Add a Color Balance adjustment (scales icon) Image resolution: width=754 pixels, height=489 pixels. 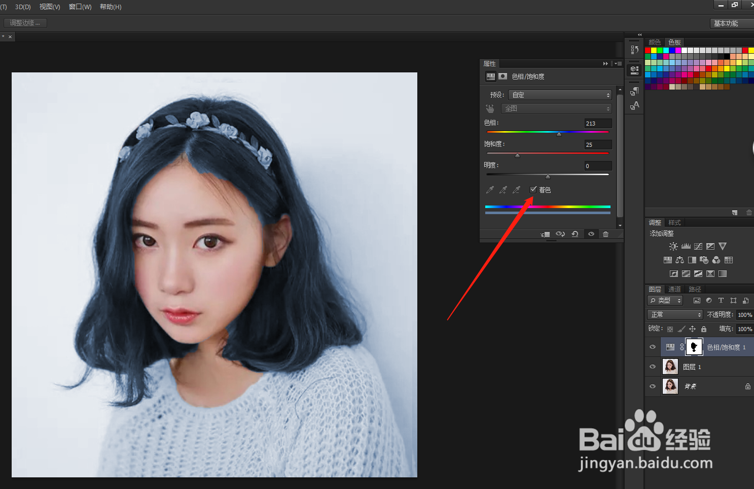coord(680,260)
